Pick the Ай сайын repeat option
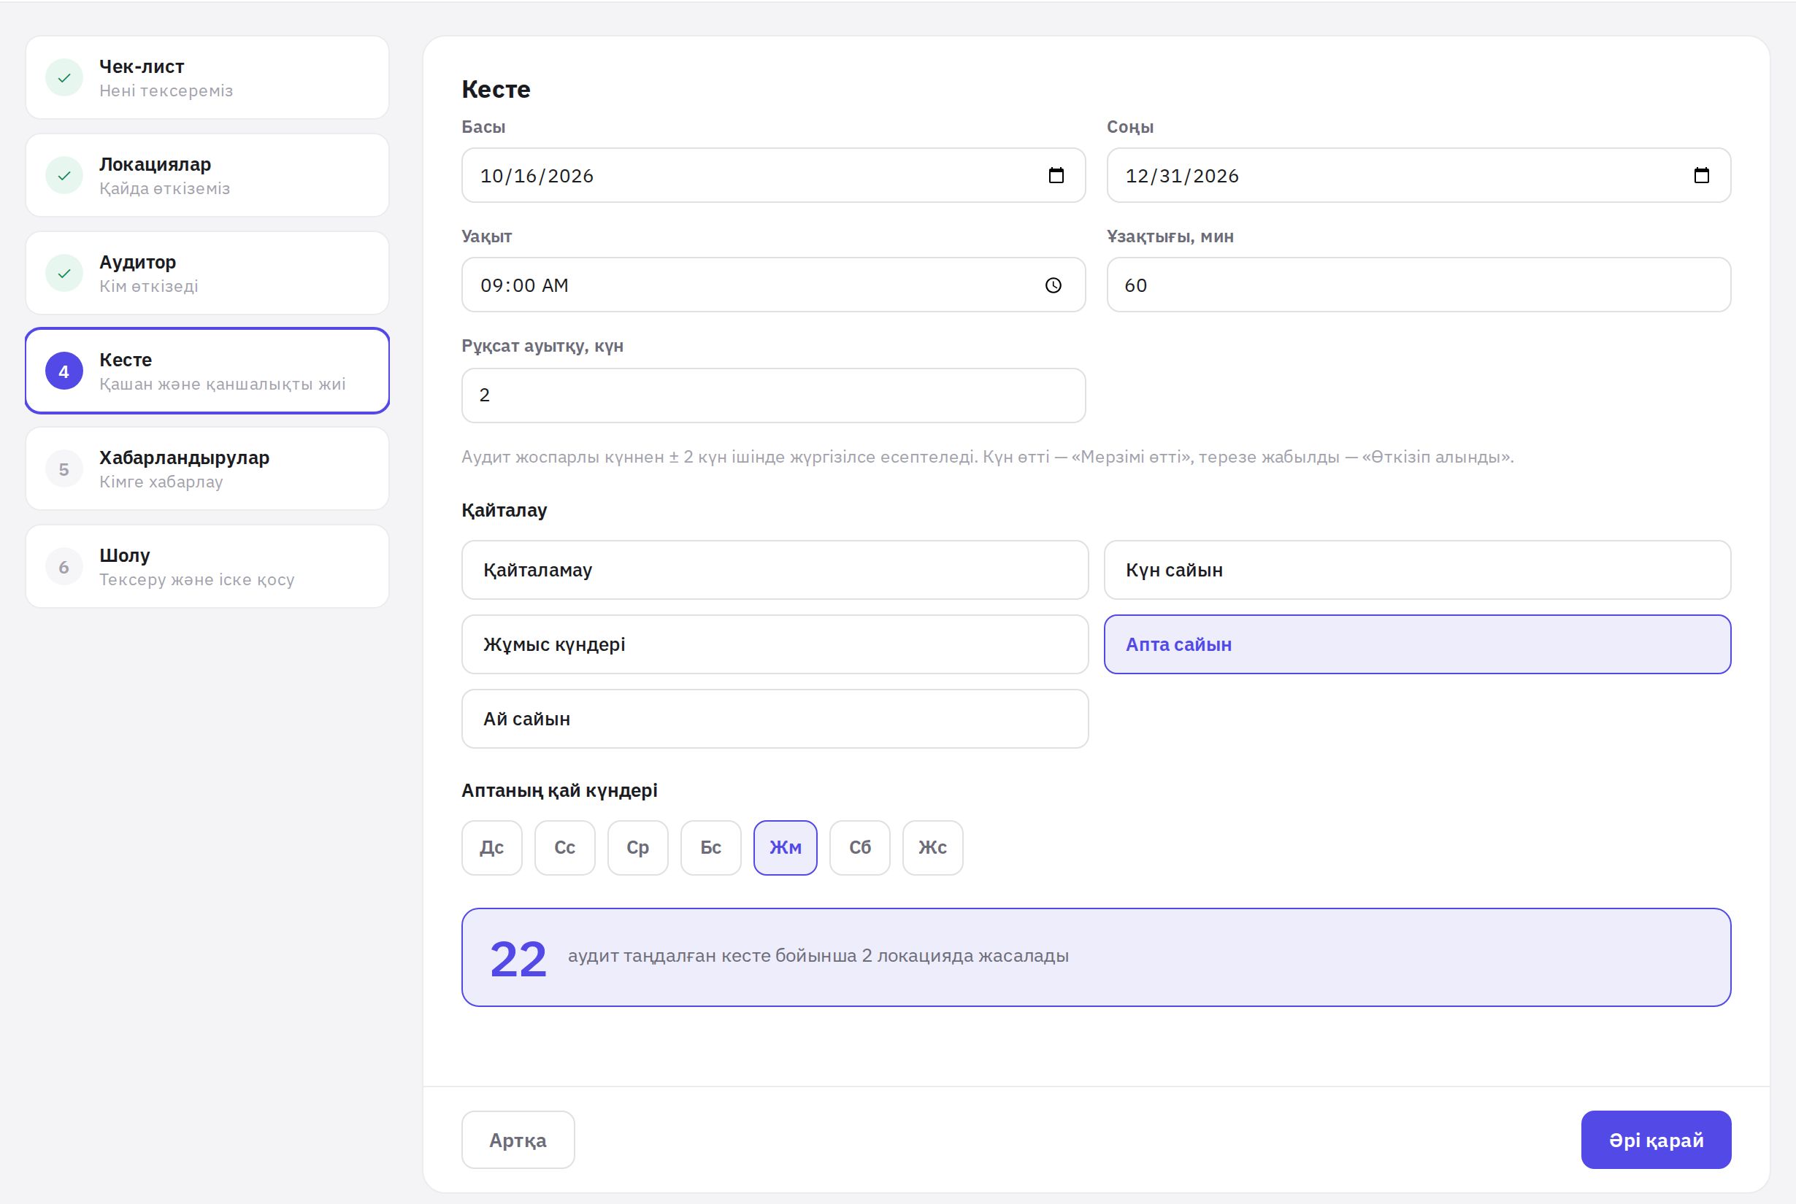 pos(775,719)
